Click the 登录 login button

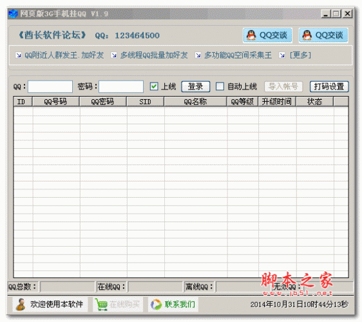[x=196, y=86]
